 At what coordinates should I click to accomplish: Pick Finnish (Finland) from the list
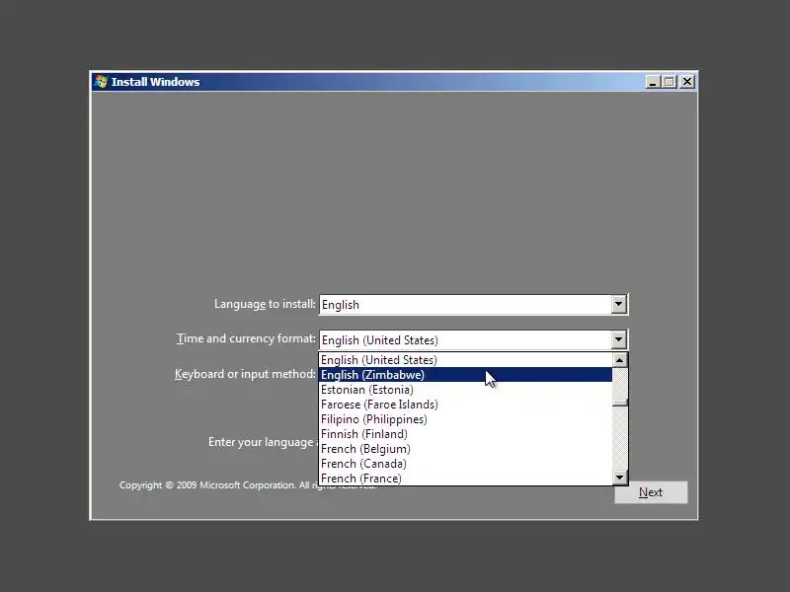pyautogui.click(x=466, y=434)
